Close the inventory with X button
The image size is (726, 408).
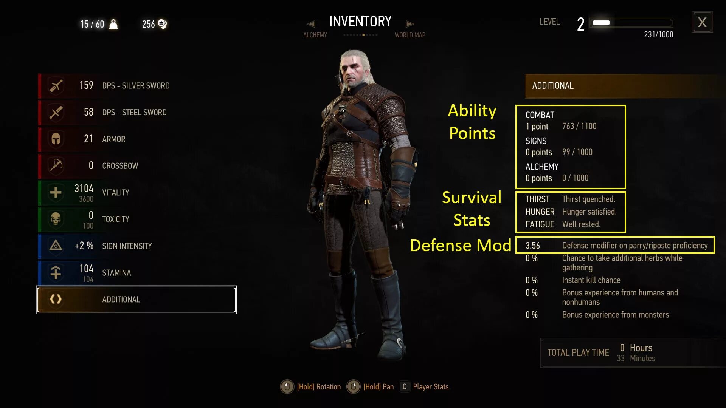[x=702, y=22]
